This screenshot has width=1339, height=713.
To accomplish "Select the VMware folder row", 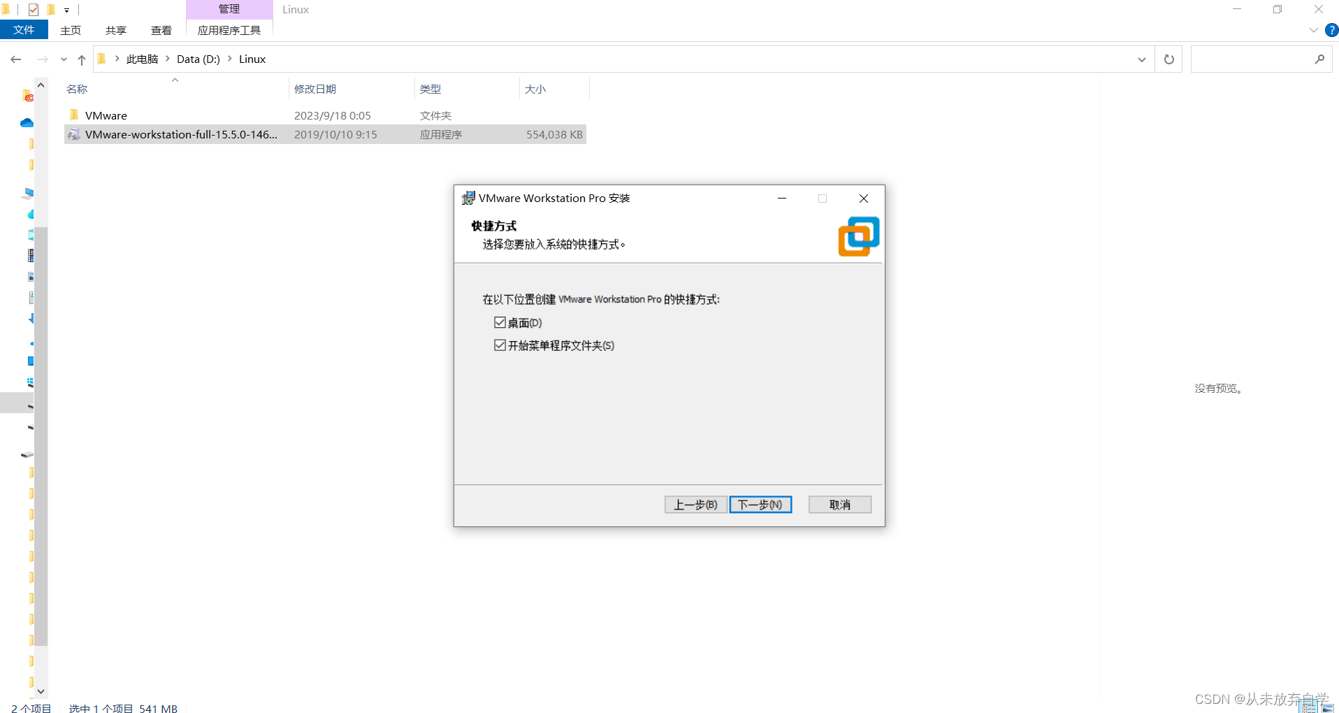I will point(325,115).
